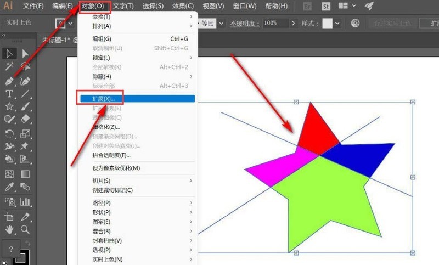Choose the Star shape tool
This screenshot has width=439, height=265.
(x=9, y=106)
